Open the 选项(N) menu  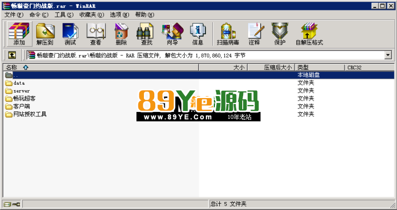(x=120, y=15)
